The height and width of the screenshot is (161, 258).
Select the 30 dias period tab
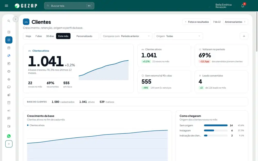[50, 36]
